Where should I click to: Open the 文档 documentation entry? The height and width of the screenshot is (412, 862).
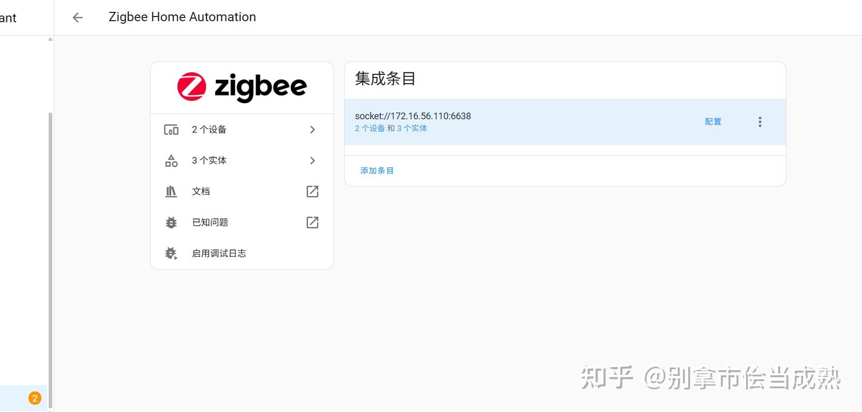tap(242, 192)
